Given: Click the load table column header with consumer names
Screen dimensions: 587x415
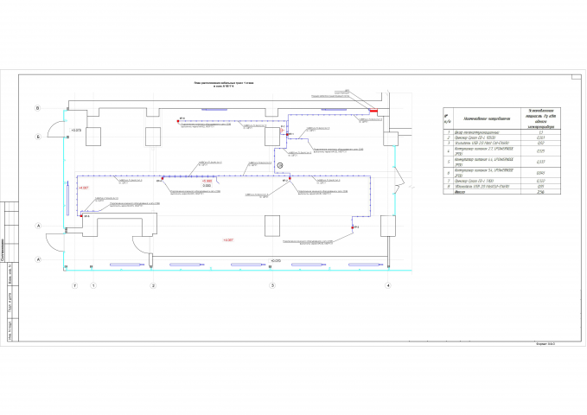Looking at the screenshot, I should coord(487,118).
